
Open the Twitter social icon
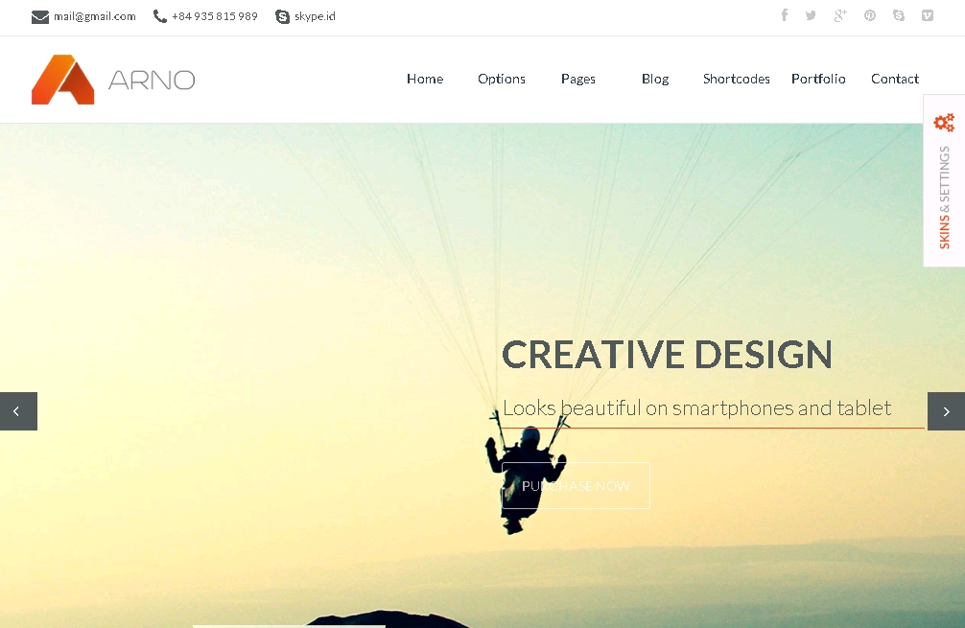811,15
